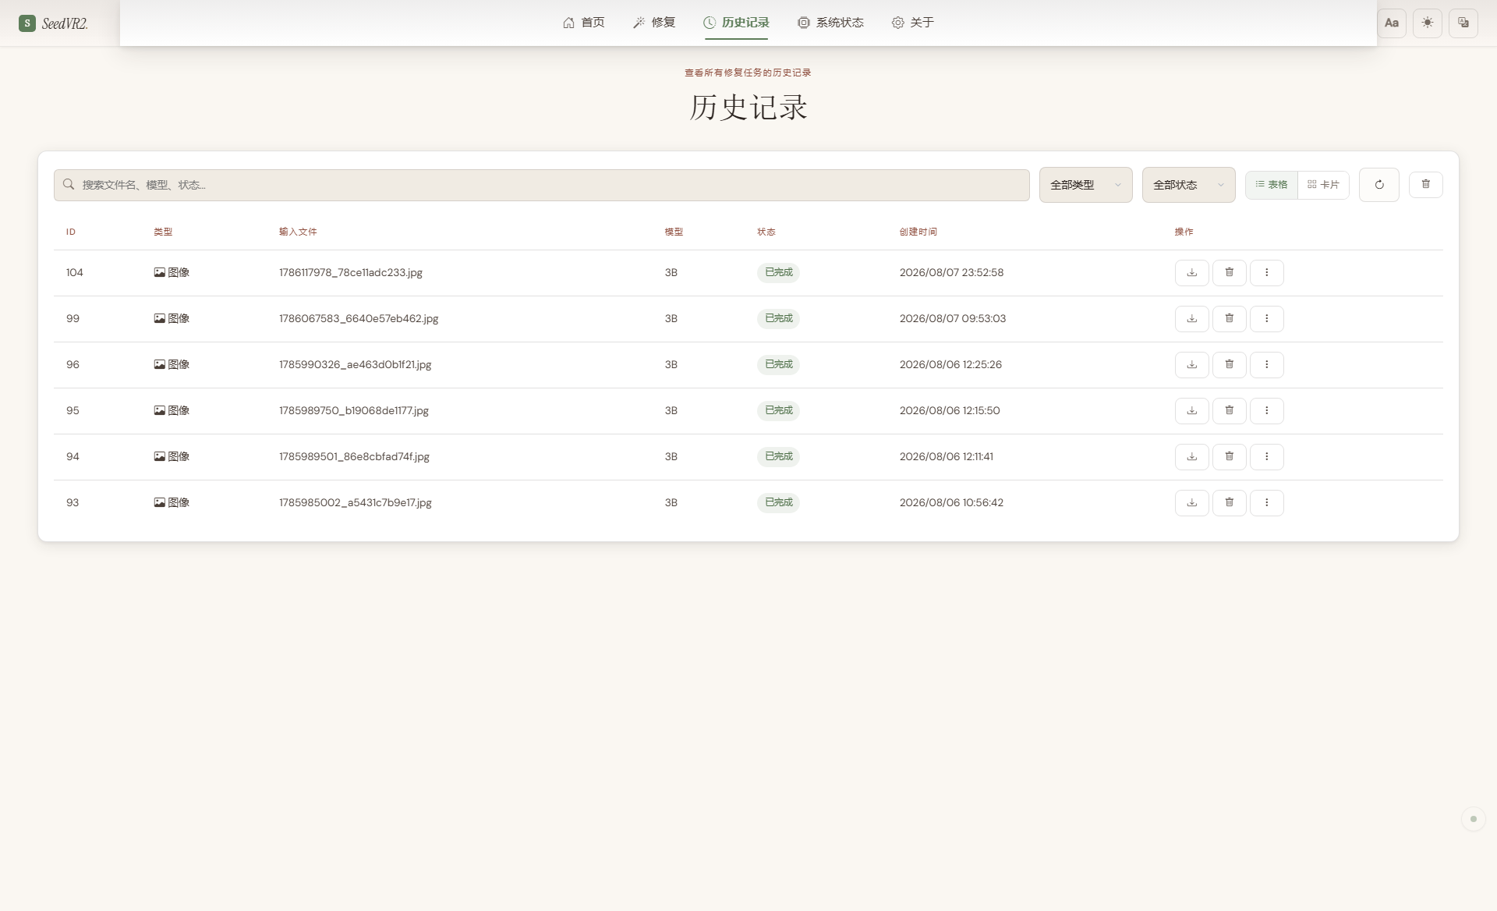Open the 关于 page
Screen dimensions: 1497x911
[912, 23]
